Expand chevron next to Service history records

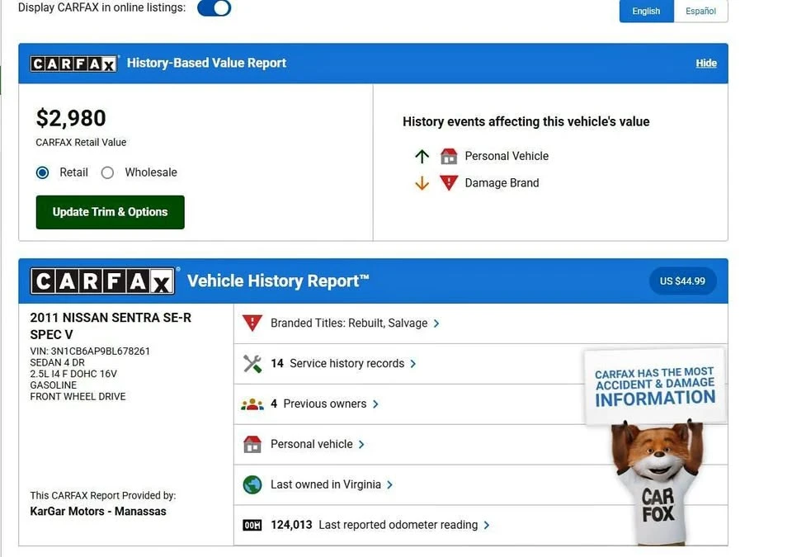click(413, 364)
